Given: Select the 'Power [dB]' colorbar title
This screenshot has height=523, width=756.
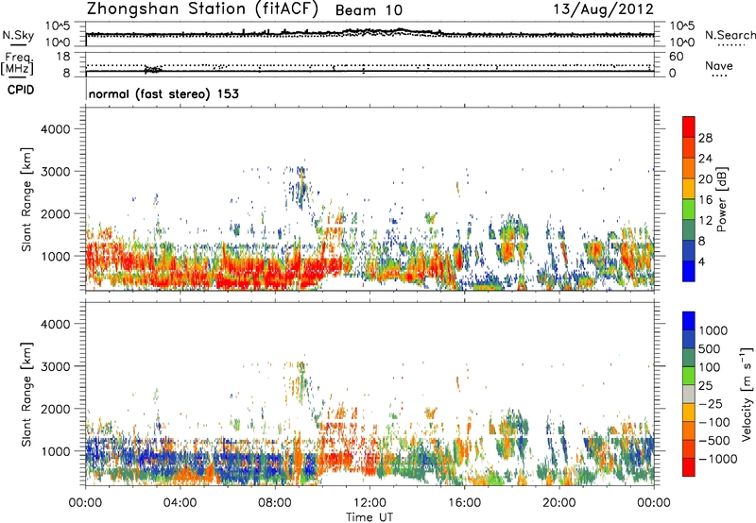Looking at the screenshot, I should click(x=721, y=199).
